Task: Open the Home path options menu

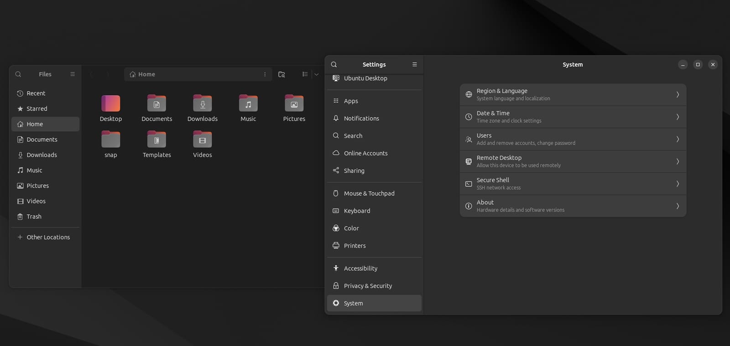Action: pos(265,74)
